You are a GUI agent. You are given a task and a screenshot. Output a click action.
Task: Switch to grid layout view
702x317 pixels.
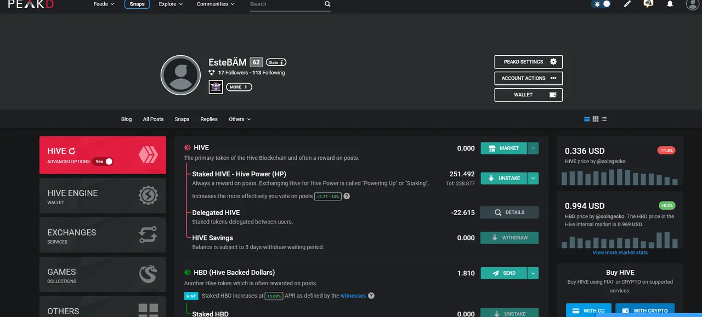pyautogui.click(x=596, y=119)
